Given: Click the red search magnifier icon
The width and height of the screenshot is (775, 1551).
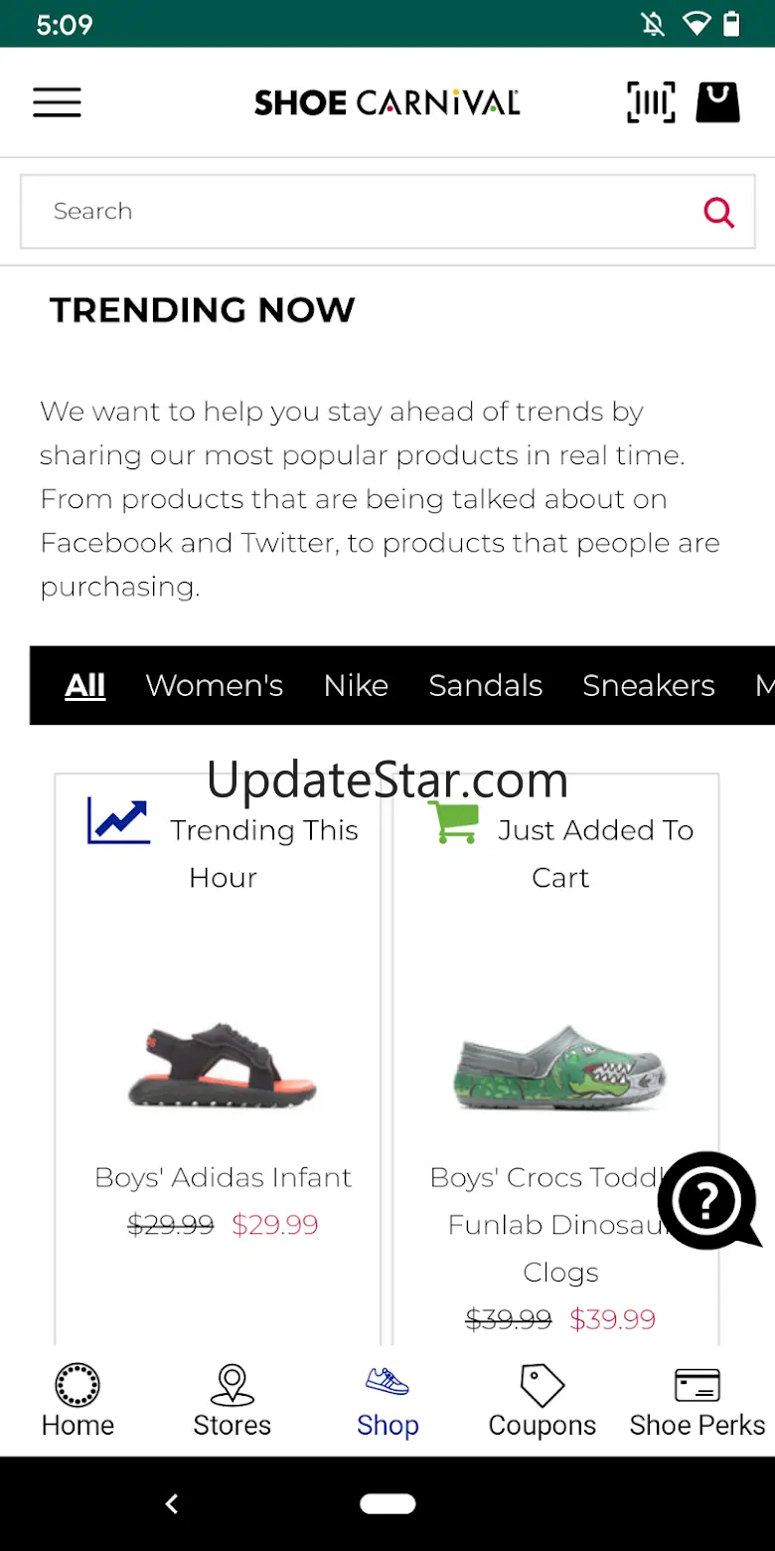Looking at the screenshot, I should coord(718,212).
